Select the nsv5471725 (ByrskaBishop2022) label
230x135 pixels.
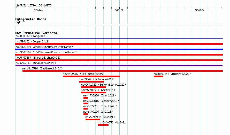[x=103, y=85]
